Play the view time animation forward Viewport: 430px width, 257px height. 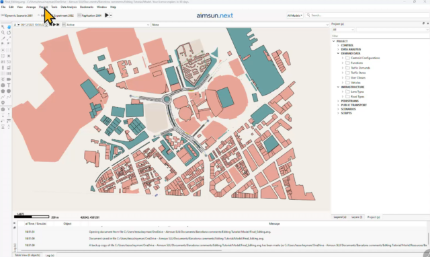54,25
